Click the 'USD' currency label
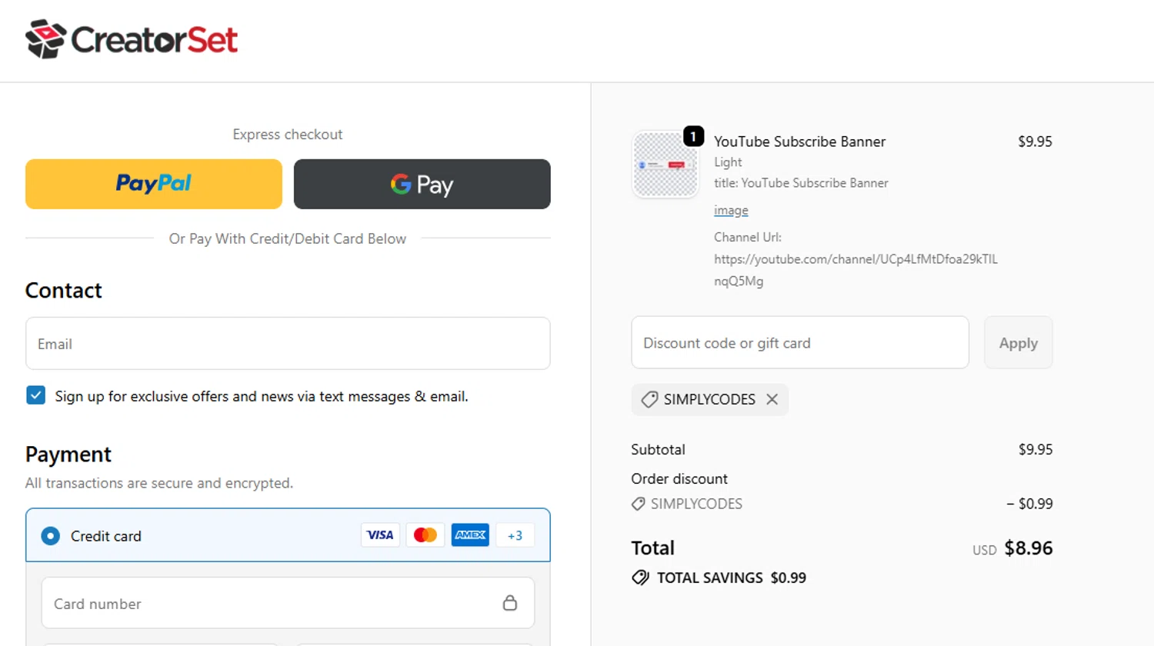 tap(985, 551)
